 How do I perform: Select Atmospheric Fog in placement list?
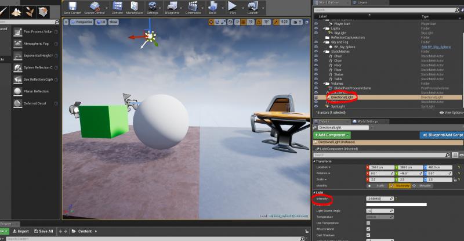pos(35,44)
